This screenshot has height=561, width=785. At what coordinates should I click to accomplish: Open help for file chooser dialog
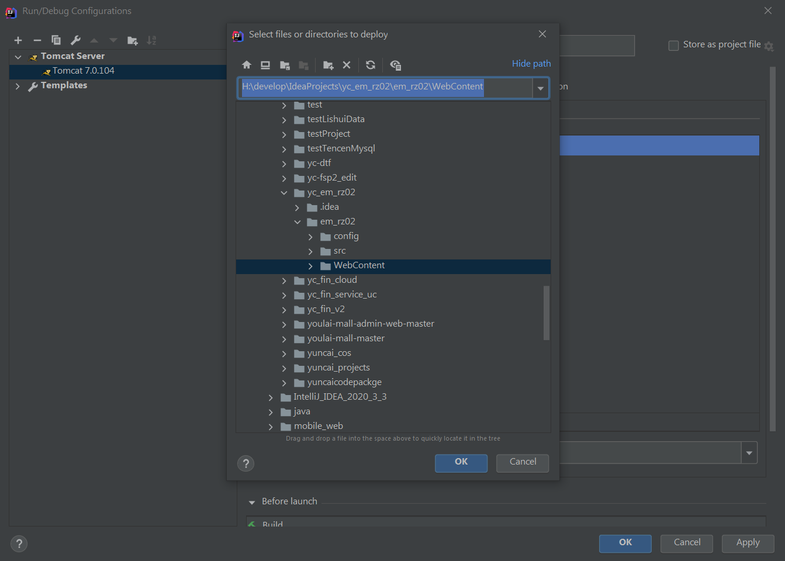[245, 463]
